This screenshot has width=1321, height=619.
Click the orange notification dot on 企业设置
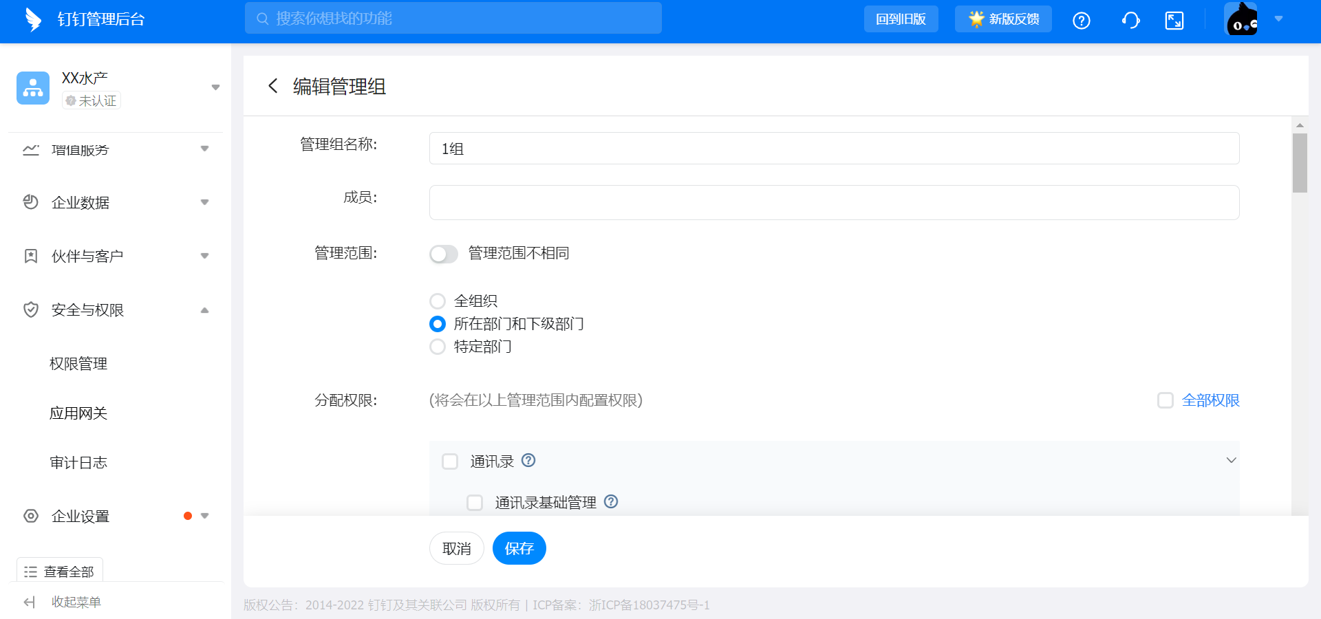click(188, 516)
